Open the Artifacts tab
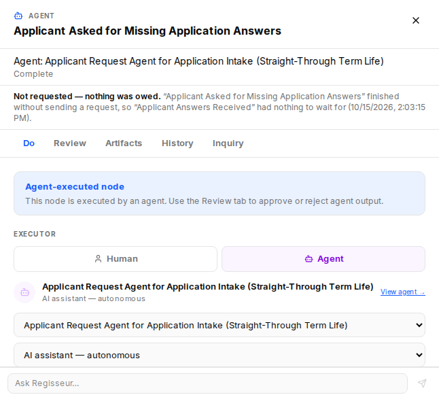Image resolution: width=439 pixels, height=397 pixels. click(124, 143)
